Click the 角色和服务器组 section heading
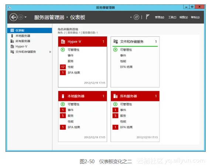Screen dimensions: 209x168 68,29
